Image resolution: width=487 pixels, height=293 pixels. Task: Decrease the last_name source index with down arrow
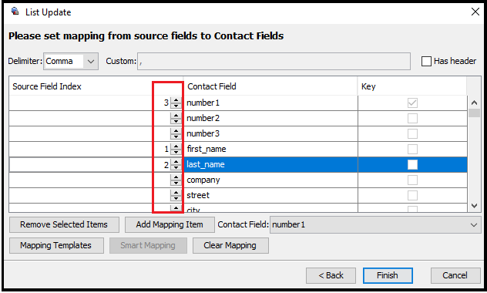(x=176, y=167)
